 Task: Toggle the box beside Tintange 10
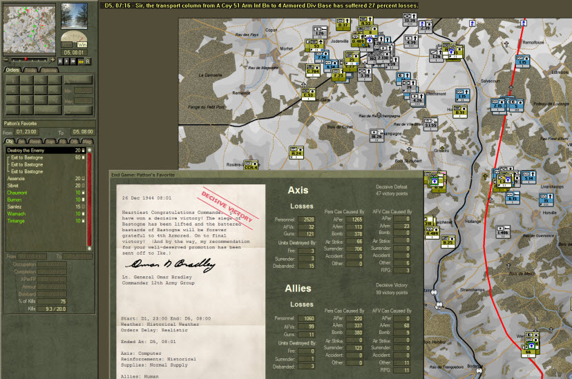(83, 221)
